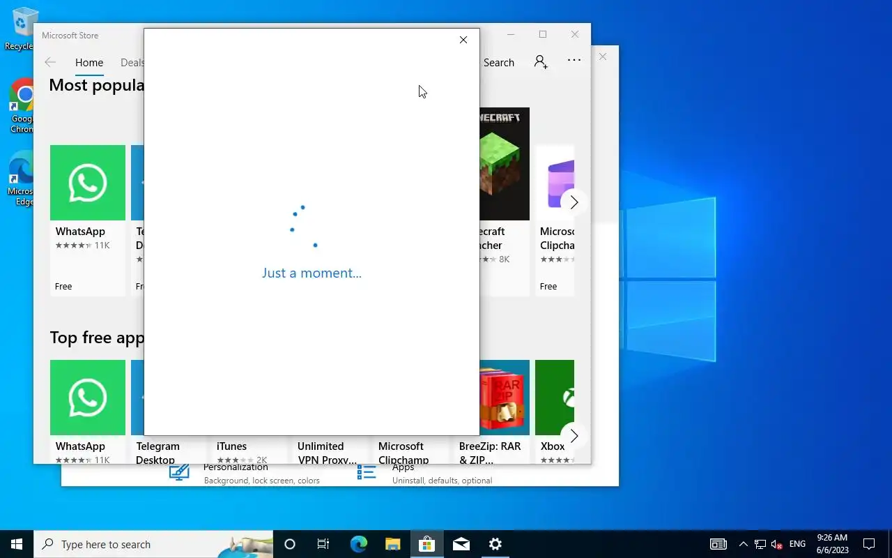
Task: Open the Store 'See more' ellipsis menu
Action: click(x=574, y=61)
